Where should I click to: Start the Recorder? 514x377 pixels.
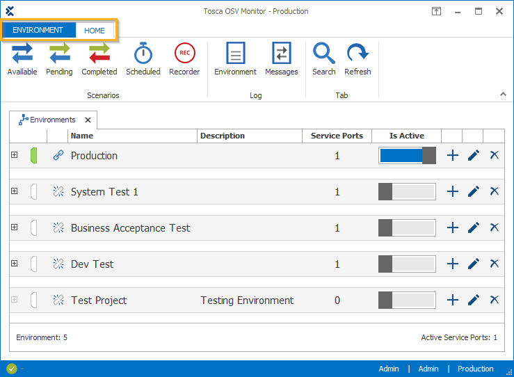pos(184,59)
